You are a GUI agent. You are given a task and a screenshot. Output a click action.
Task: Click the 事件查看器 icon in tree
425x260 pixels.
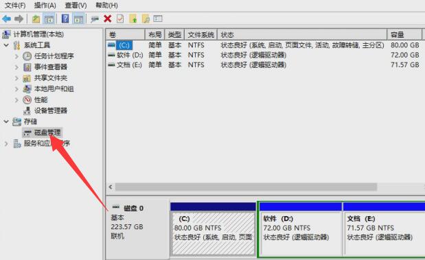[27, 67]
